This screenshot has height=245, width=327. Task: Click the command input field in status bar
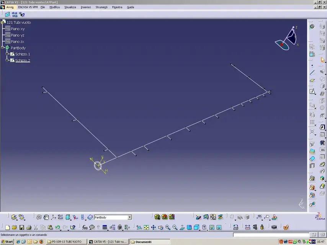pos(271,235)
